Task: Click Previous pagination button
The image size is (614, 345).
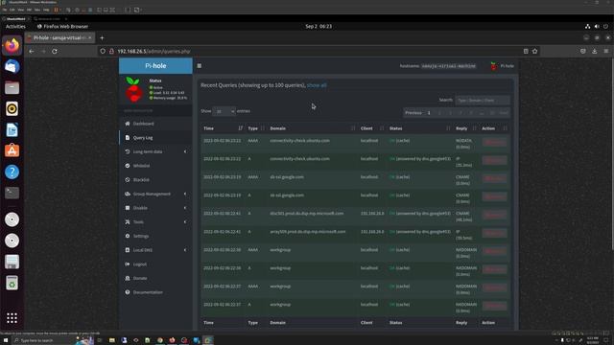Action: pos(413,113)
